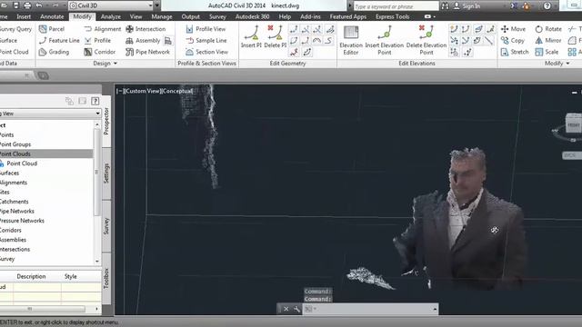This screenshot has width=582, height=327.
Task: Open the Elevation Editor
Action: coord(351,40)
